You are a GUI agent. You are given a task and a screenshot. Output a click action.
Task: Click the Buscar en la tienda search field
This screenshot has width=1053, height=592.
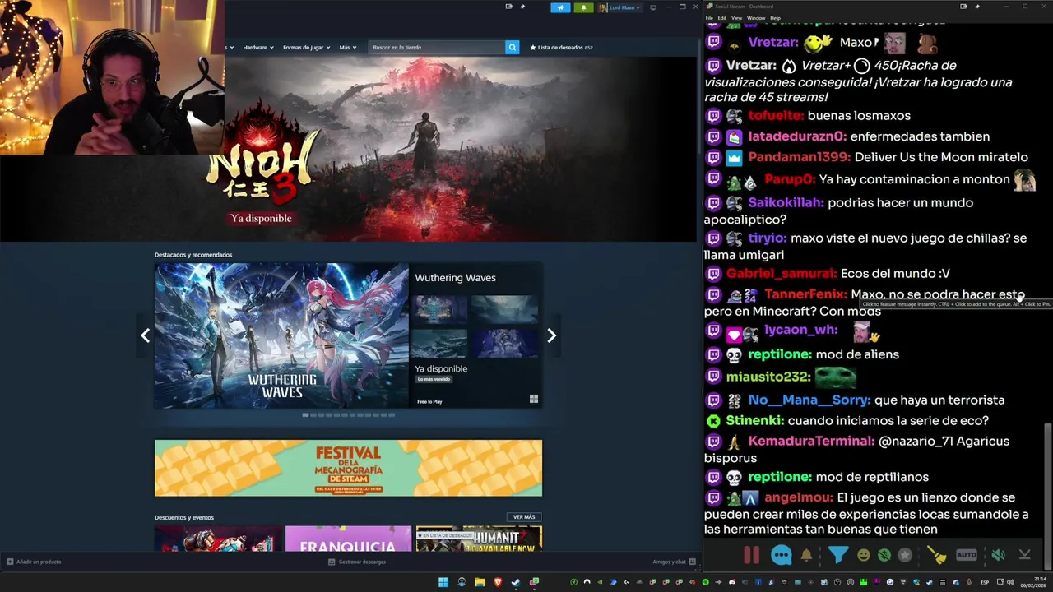pyautogui.click(x=436, y=47)
